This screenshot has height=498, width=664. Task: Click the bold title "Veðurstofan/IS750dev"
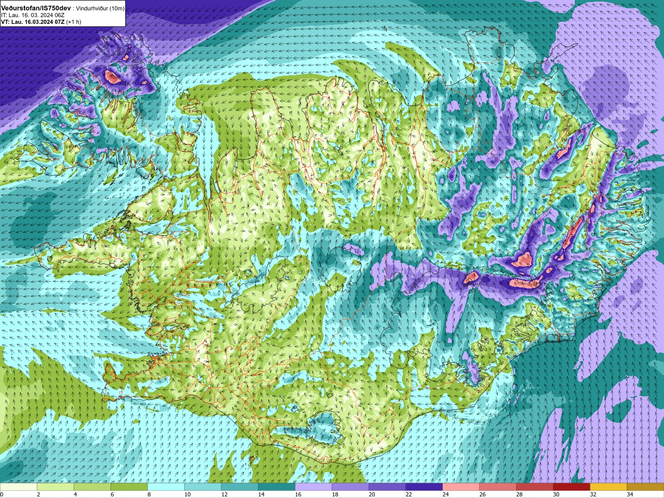tap(36, 8)
